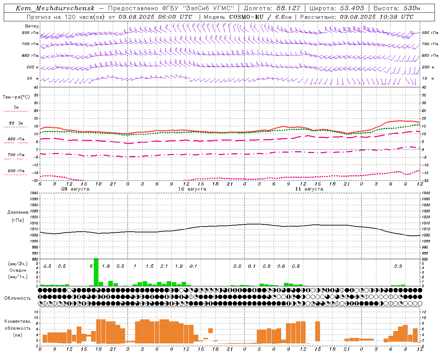Click the 'Высота: 530м' value
Screen dimensions: 440x352
397,8
